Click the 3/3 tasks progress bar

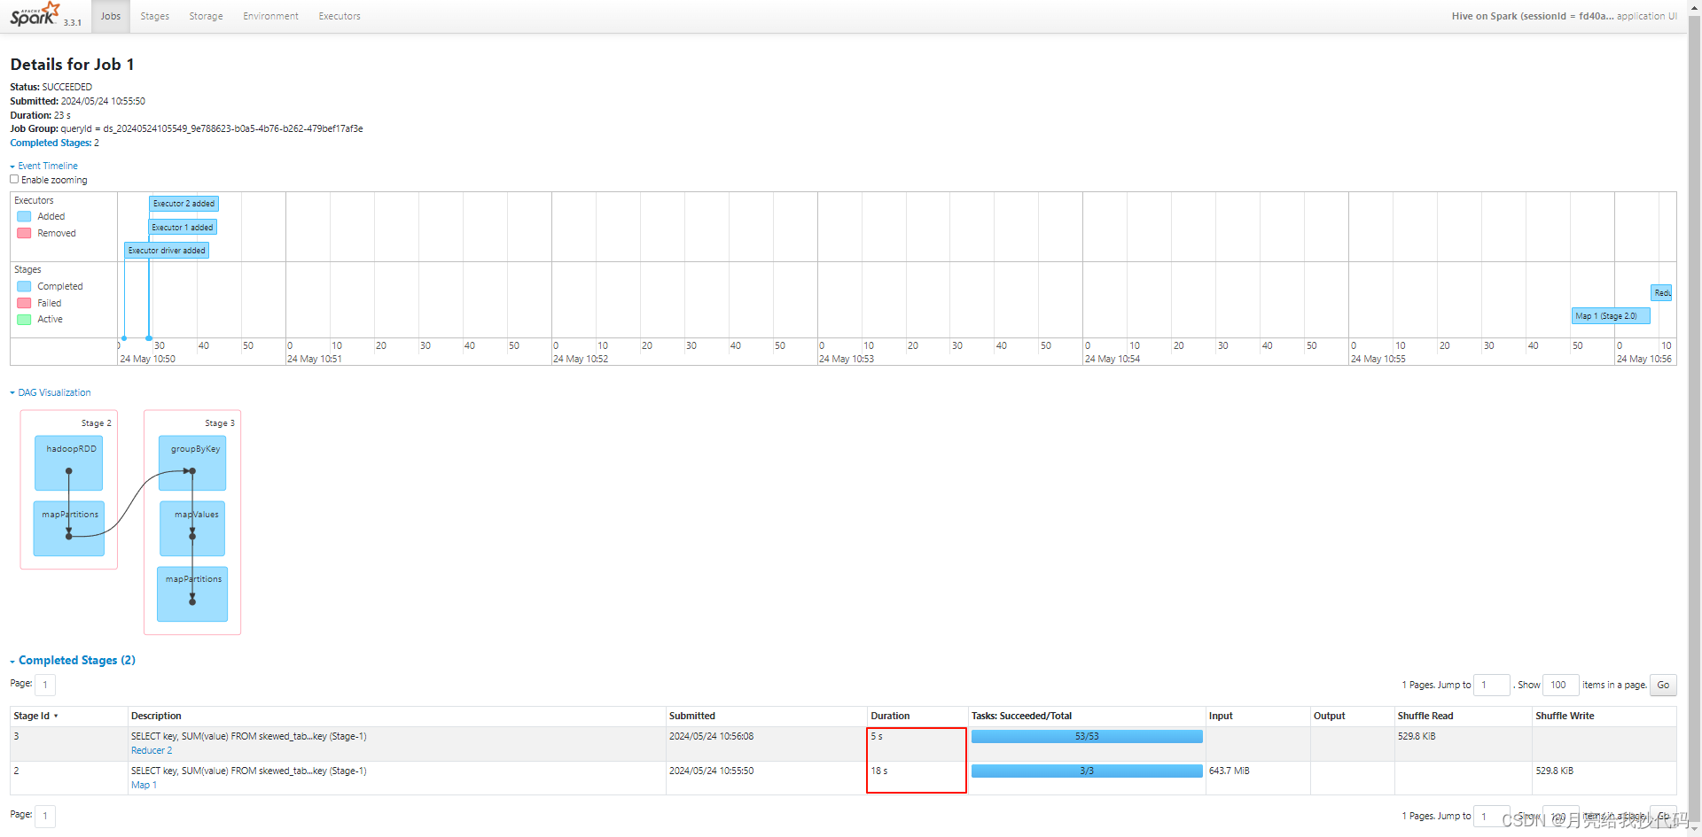click(x=1087, y=771)
